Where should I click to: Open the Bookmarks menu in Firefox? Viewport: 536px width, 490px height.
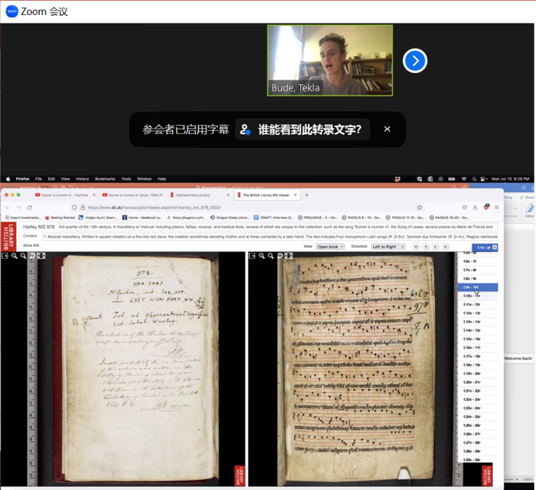point(105,178)
